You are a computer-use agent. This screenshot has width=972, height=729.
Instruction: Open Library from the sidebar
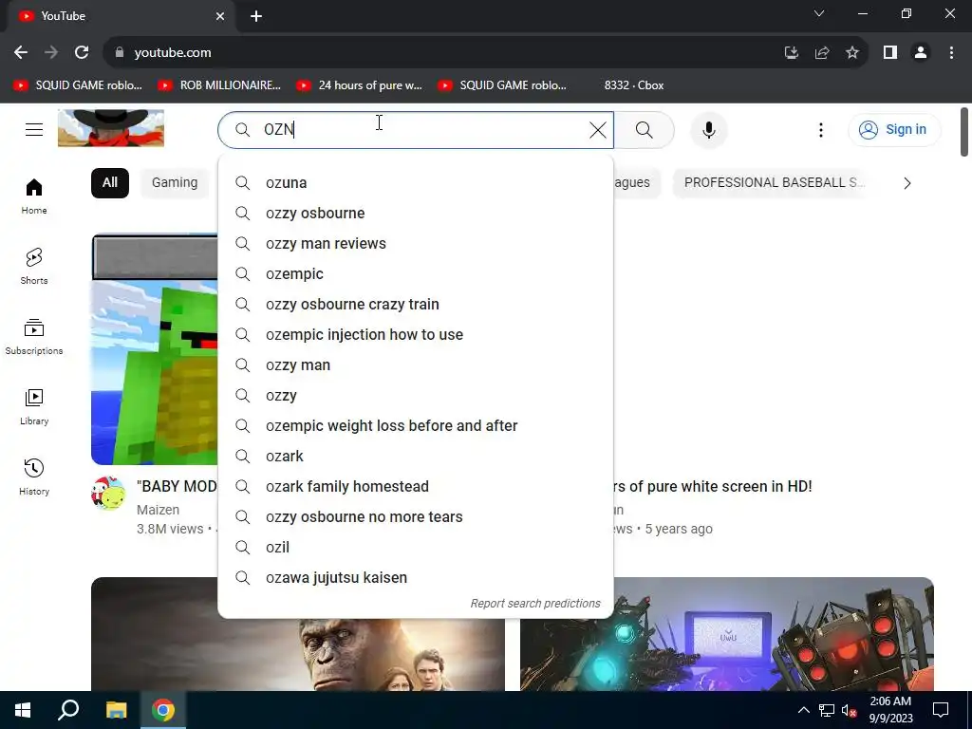34,406
